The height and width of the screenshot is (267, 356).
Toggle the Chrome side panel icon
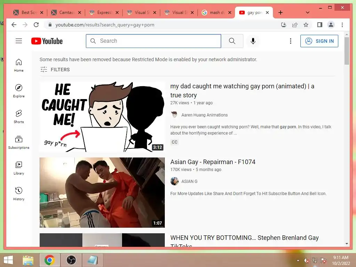(320, 25)
